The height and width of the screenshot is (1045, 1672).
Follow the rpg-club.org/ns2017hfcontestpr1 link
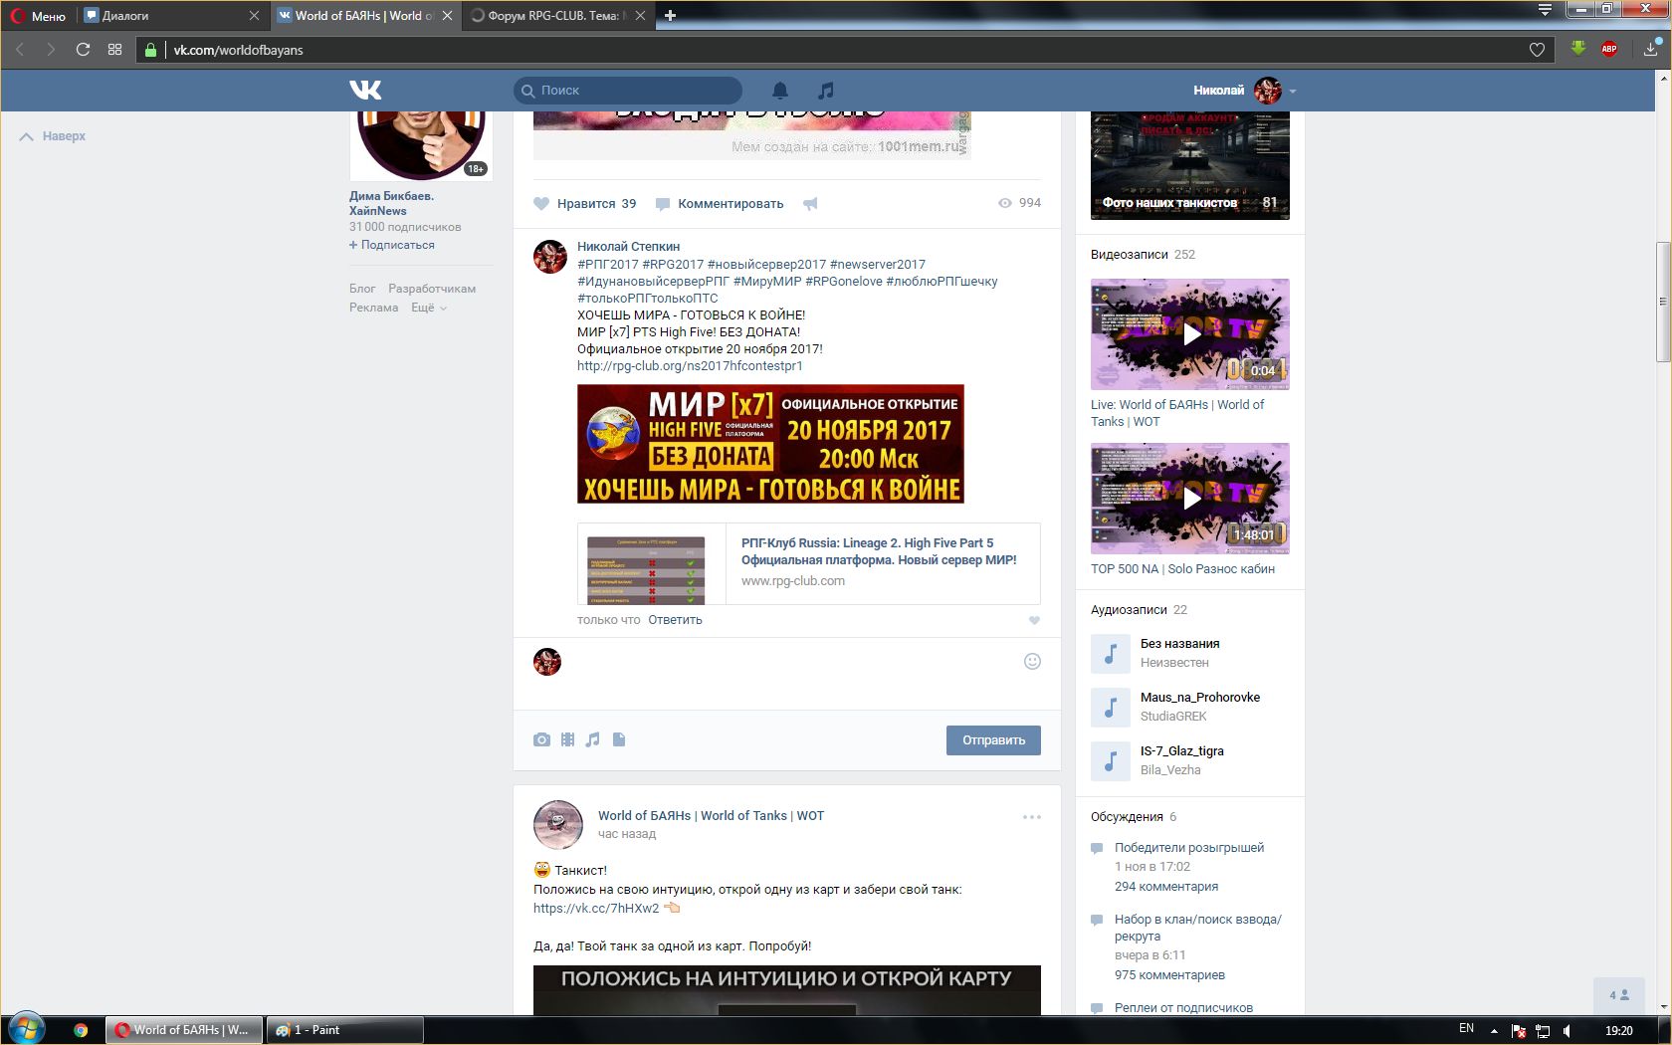690,365
